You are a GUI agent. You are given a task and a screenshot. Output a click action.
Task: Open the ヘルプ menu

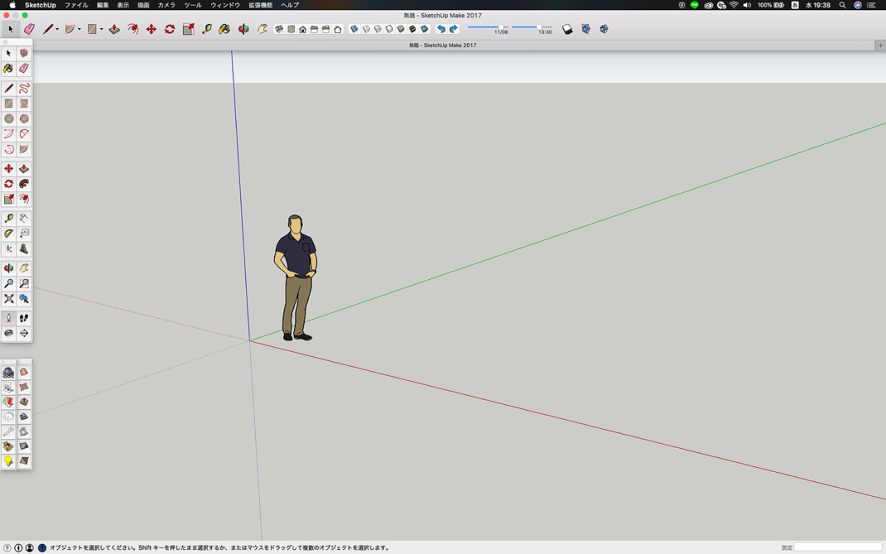(290, 5)
